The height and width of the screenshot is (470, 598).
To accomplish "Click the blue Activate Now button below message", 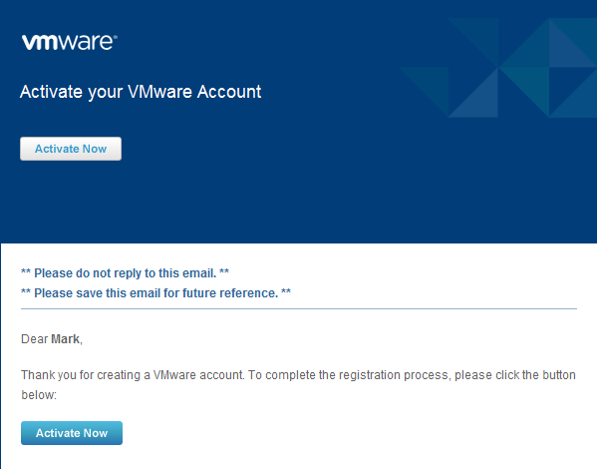I will click(72, 433).
